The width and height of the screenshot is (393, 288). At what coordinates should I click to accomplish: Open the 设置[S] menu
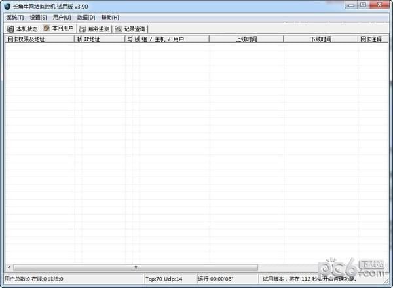(38, 18)
